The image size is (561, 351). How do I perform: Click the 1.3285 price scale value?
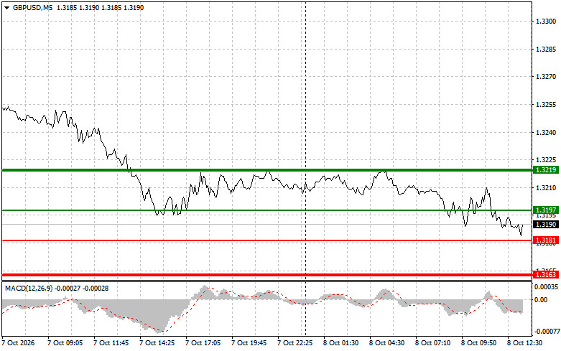(546, 49)
